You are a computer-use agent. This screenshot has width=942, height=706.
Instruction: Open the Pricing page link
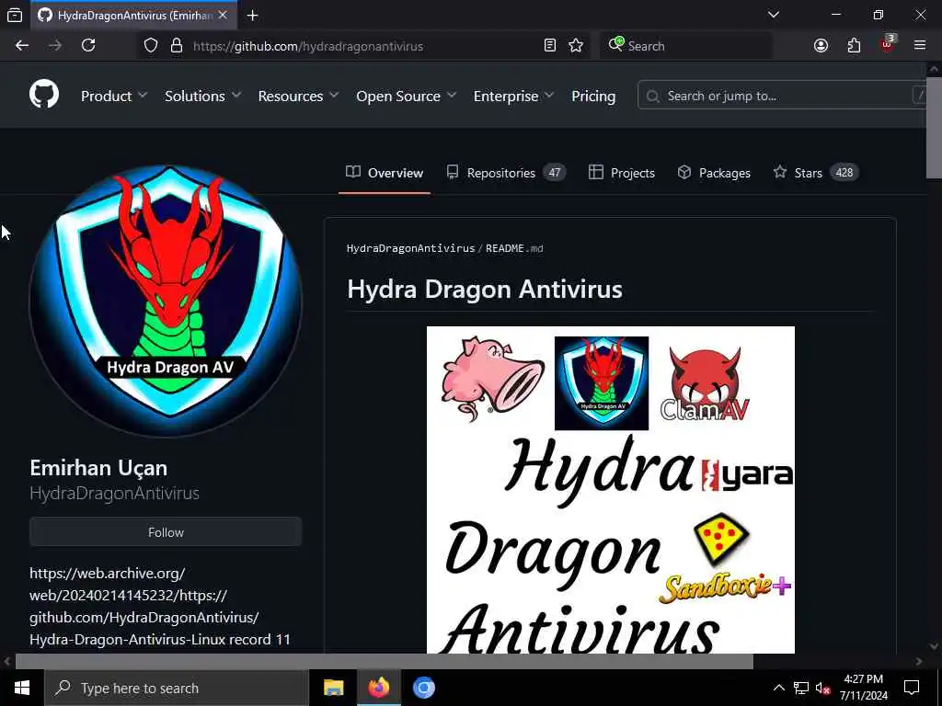pos(593,96)
